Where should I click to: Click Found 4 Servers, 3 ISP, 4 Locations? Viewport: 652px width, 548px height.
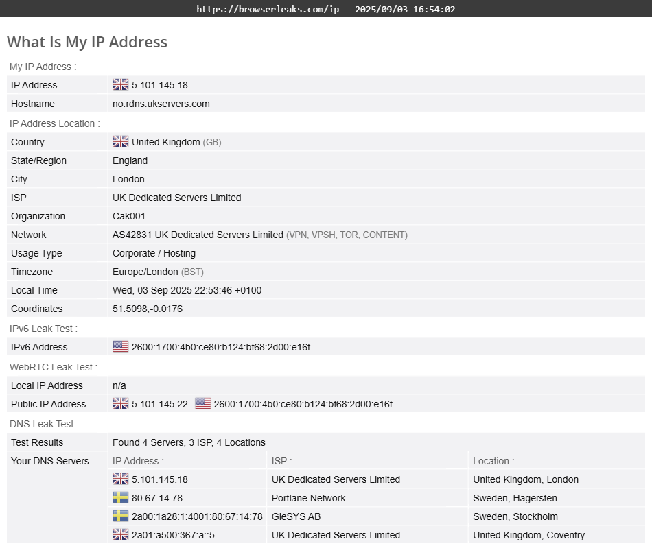[189, 442]
